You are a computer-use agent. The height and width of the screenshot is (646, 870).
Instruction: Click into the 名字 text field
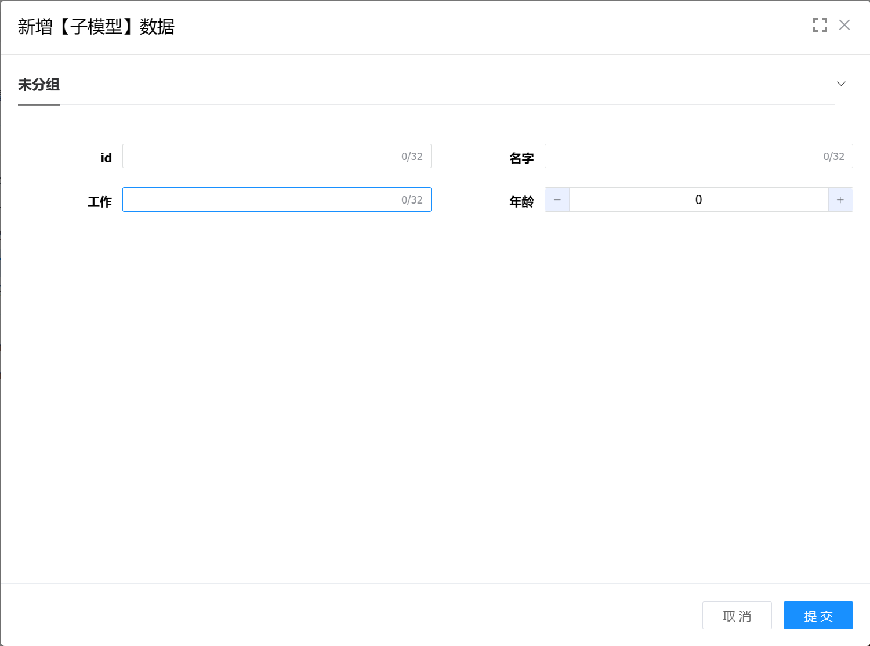click(x=698, y=156)
